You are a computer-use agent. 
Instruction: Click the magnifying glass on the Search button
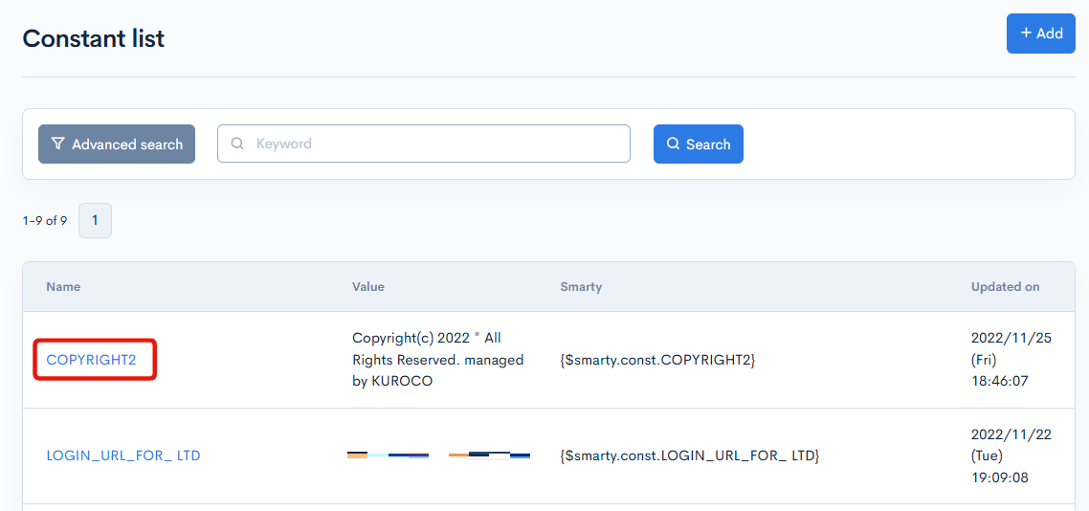point(674,144)
